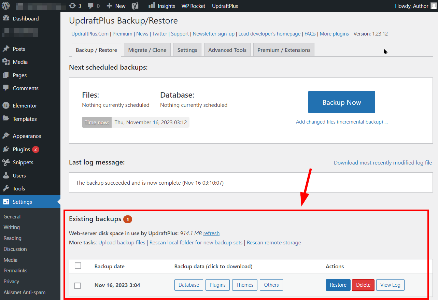438x300 pixels.
Task: Click the Elementor logo icon
Action: coord(6,105)
